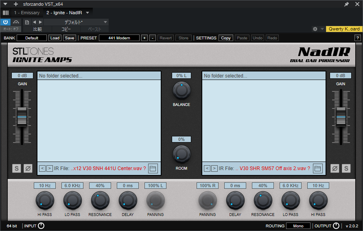Toggle the OUTPUT power switch
The height and width of the screenshot is (231, 363).
coord(336,226)
